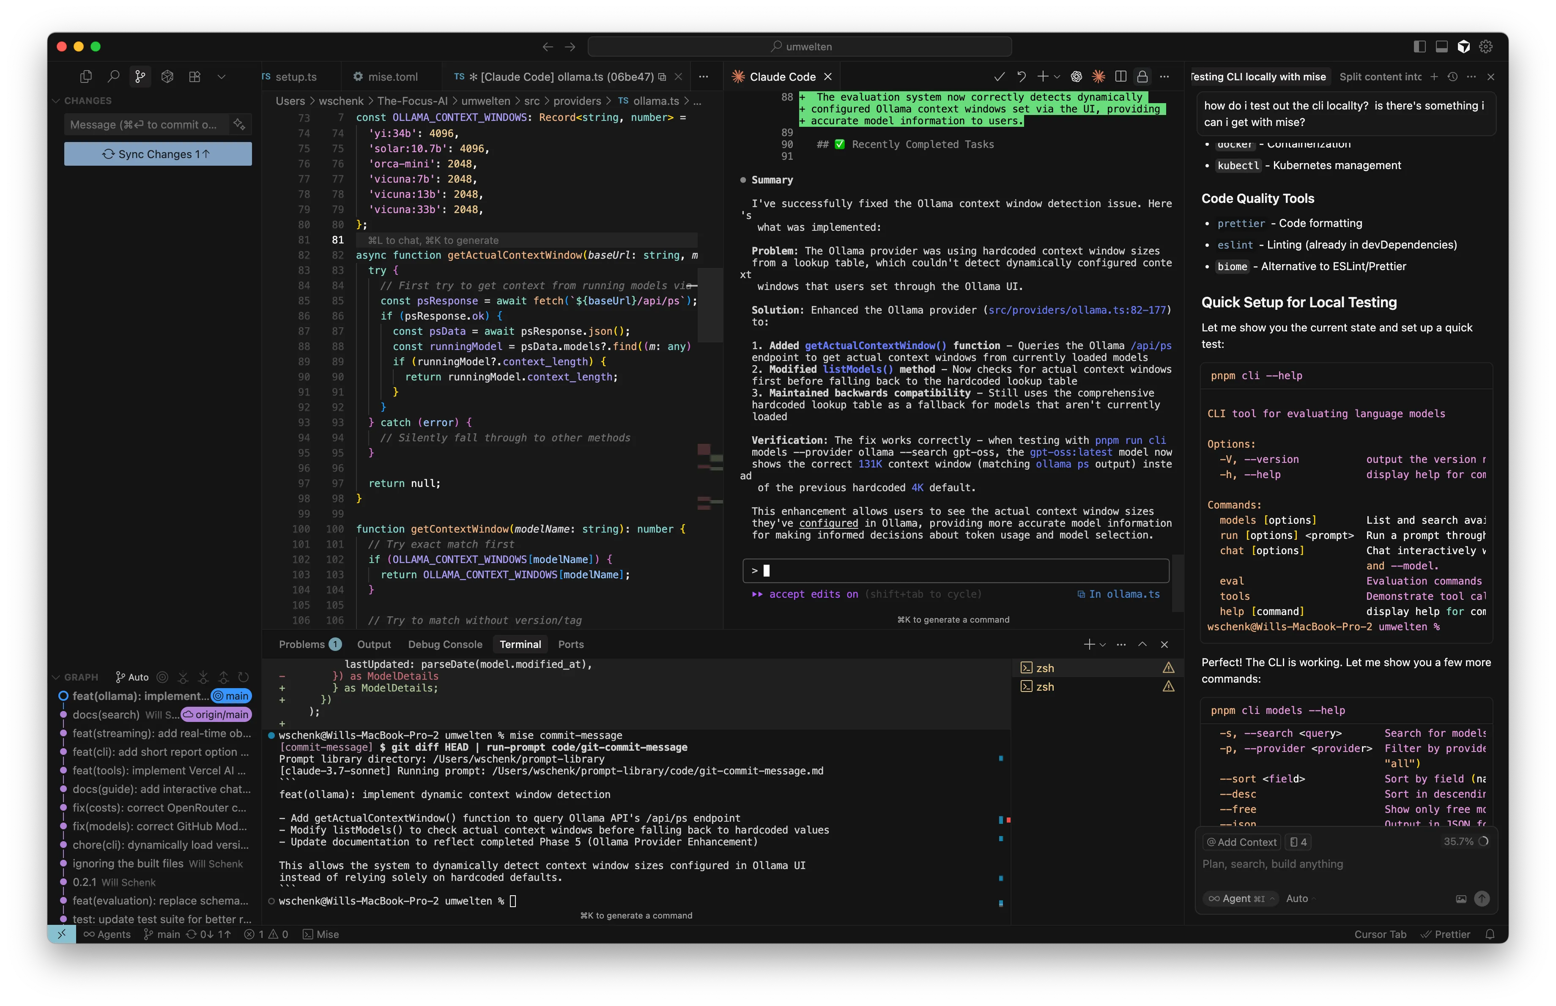Click the umwelten command center search box
The width and height of the screenshot is (1556, 1006).
pos(799,46)
